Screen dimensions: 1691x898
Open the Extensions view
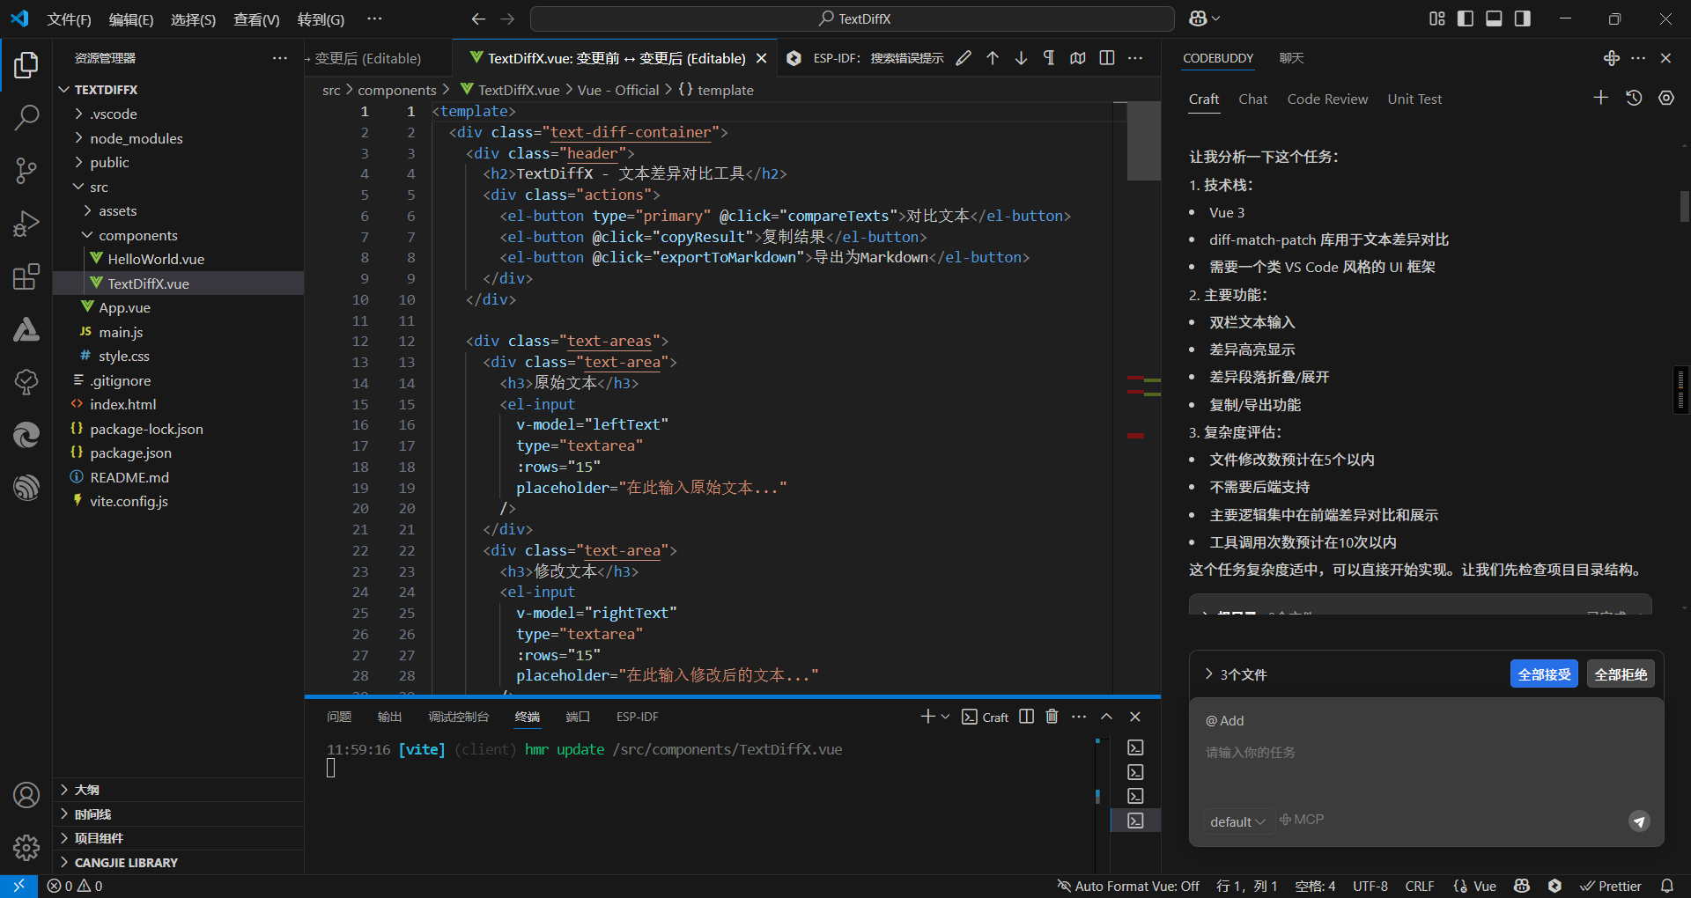[26, 276]
